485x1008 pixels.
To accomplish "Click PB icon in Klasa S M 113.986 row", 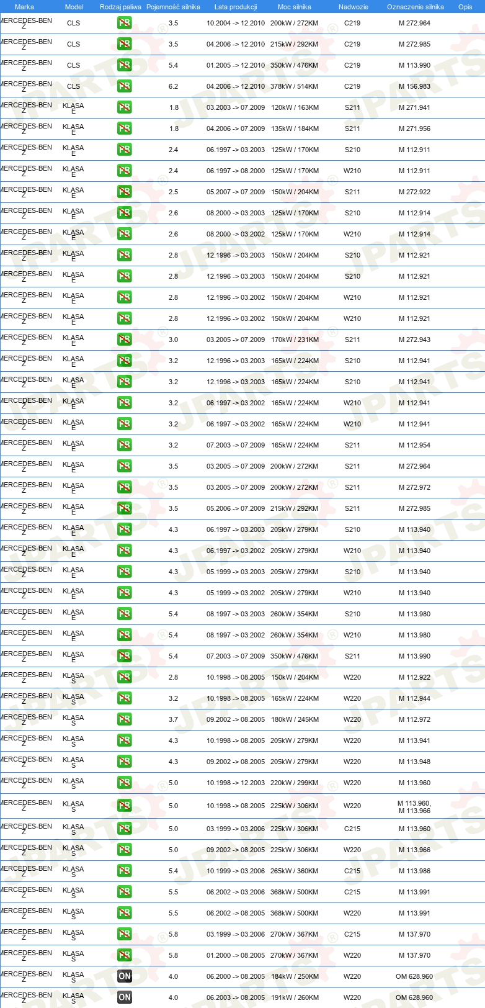I will point(124,871).
